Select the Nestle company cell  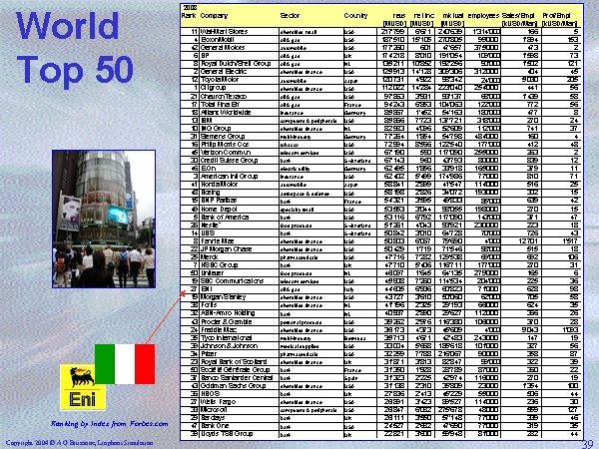pyautogui.click(x=240, y=225)
